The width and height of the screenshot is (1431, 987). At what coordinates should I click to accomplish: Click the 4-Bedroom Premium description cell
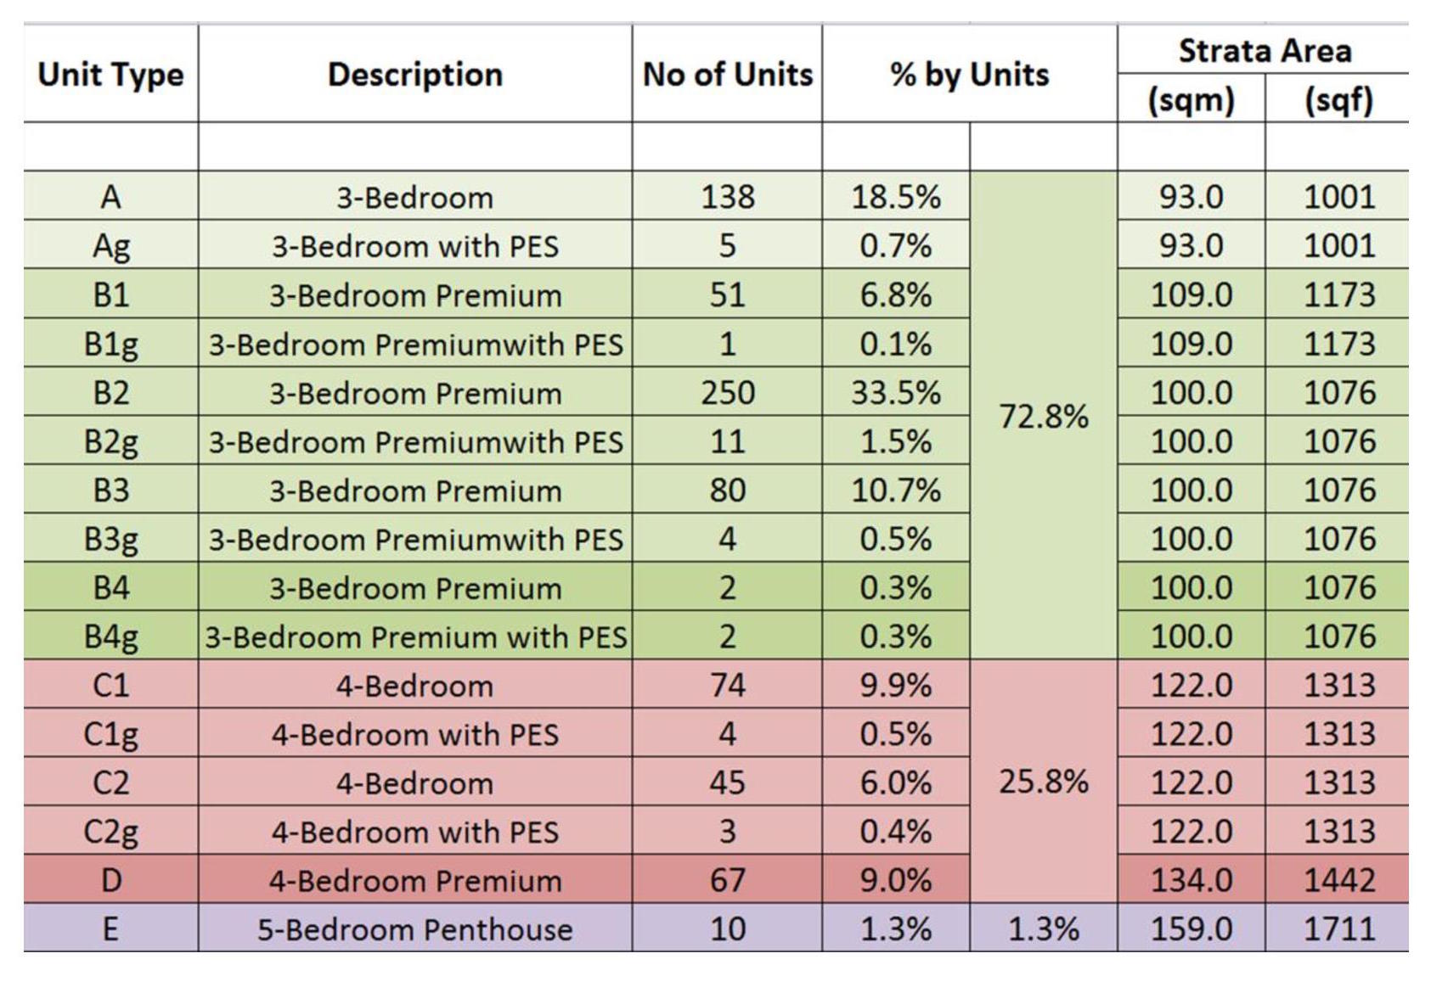tap(415, 879)
